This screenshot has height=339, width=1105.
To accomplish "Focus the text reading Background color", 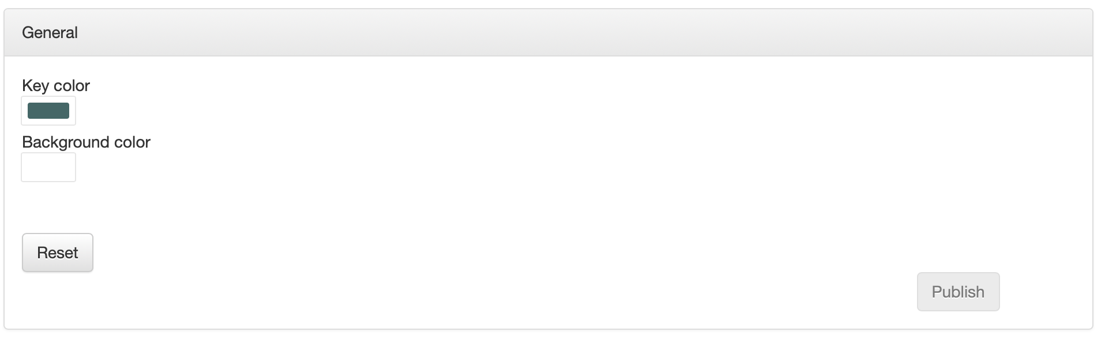I will [86, 142].
